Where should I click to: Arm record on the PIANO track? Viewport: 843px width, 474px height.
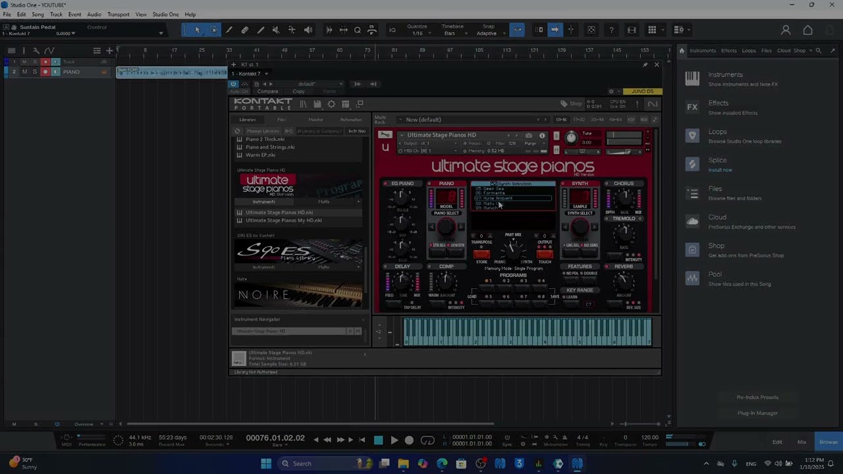point(45,72)
